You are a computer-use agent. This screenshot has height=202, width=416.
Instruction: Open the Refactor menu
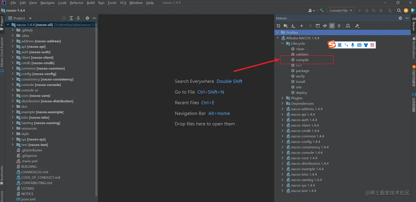[x=76, y=3]
